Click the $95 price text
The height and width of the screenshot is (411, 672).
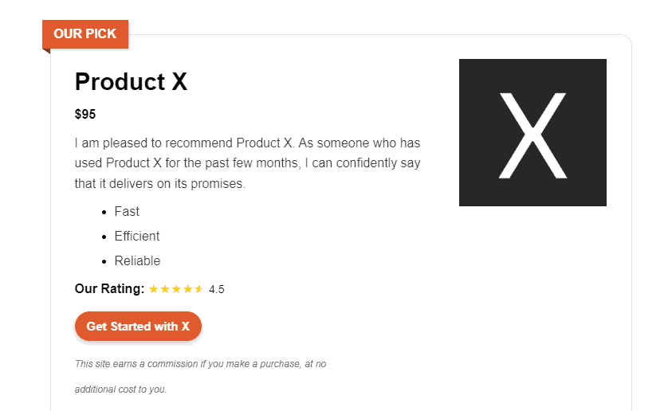[x=85, y=114]
